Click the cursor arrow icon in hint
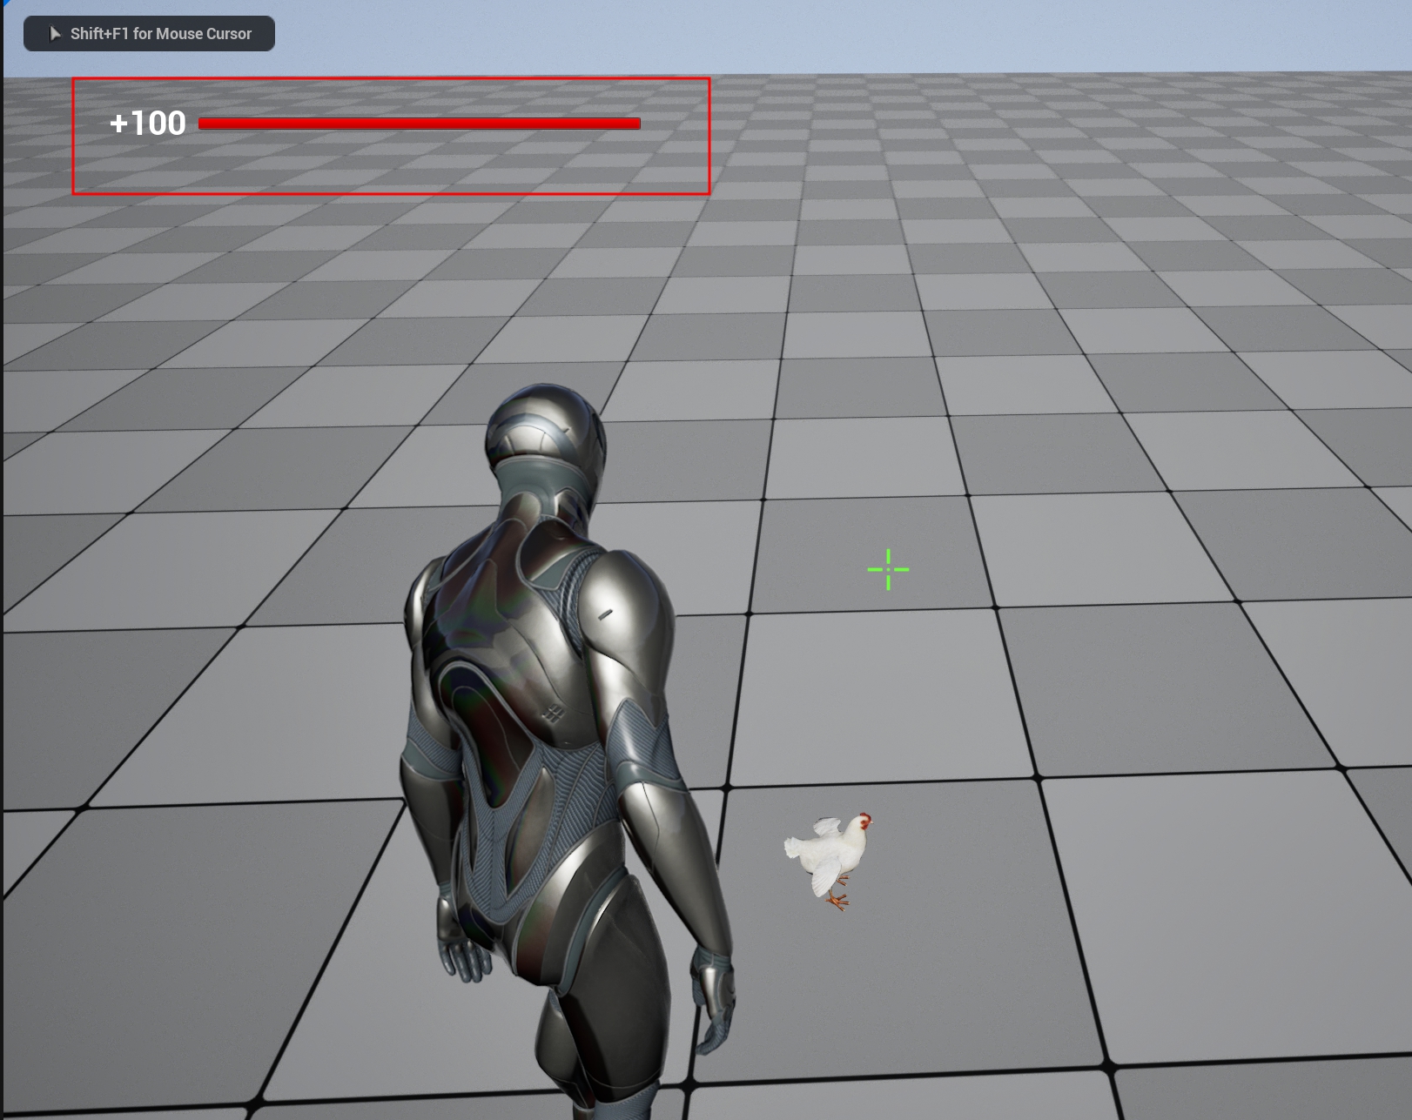Image resolution: width=1412 pixels, height=1120 pixels. coord(56,34)
